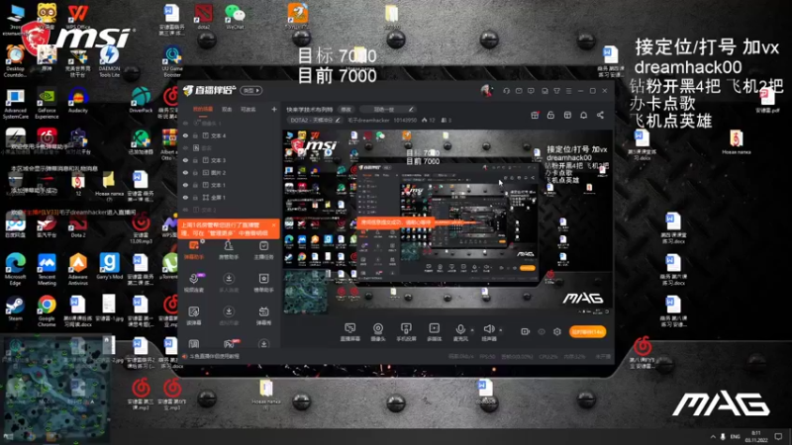The width and height of the screenshot is (792, 445).
Task: Add the 多媒体 multimedia source
Action: [434, 332]
